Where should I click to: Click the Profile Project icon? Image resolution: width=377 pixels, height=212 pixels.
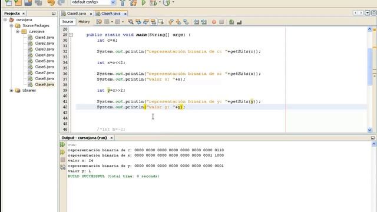click(167, 2)
